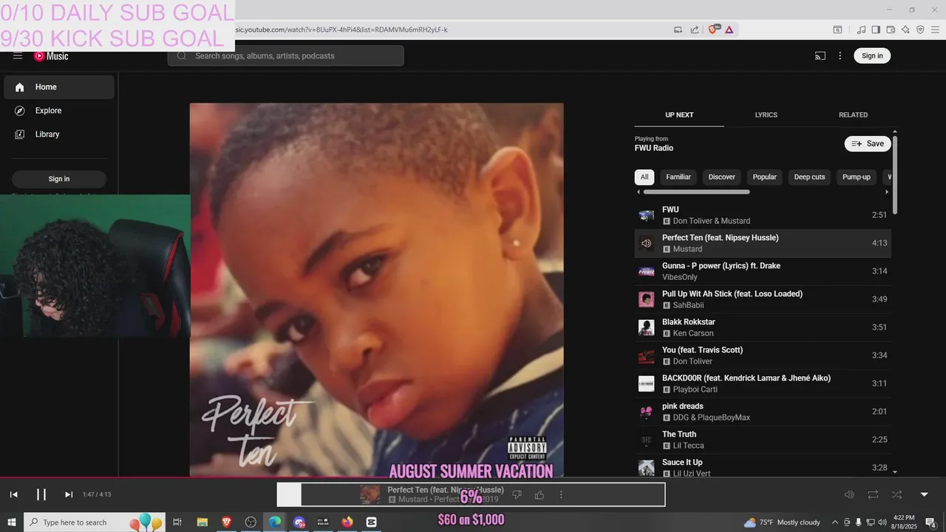The width and height of the screenshot is (946, 532).
Task: Click the install app icon in the address bar
Action: (678, 30)
